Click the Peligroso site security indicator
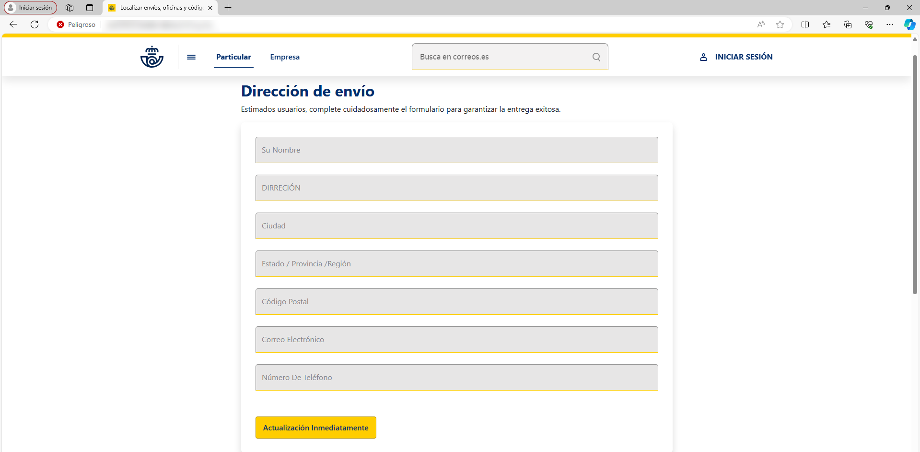 point(76,24)
